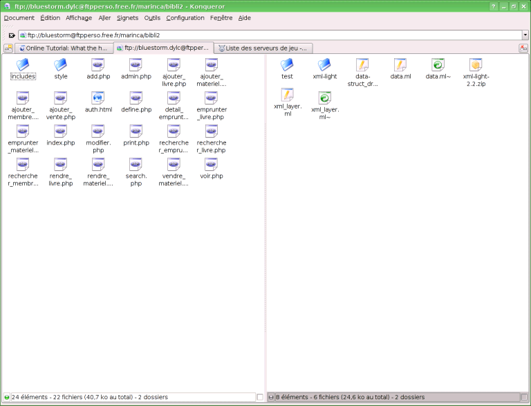531x406 pixels.
Task: Switch to the Online Tutorial tab
Action: click(x=64, y=48)
